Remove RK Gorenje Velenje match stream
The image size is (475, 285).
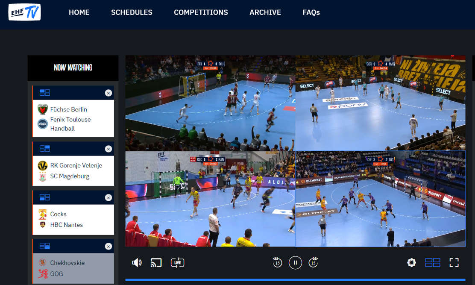[x=108, y=149]
